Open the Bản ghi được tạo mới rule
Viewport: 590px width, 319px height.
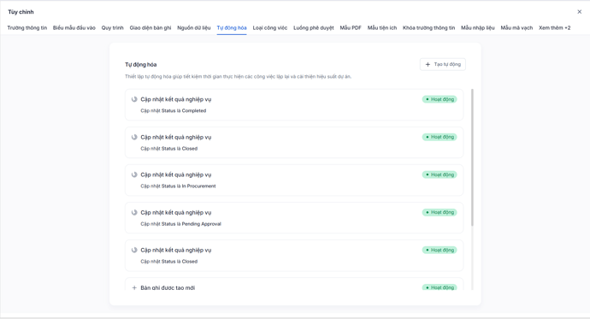(294, 284)
